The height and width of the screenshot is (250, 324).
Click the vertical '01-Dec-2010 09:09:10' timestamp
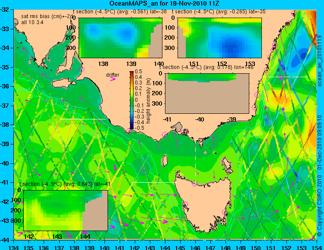point(320,142)
